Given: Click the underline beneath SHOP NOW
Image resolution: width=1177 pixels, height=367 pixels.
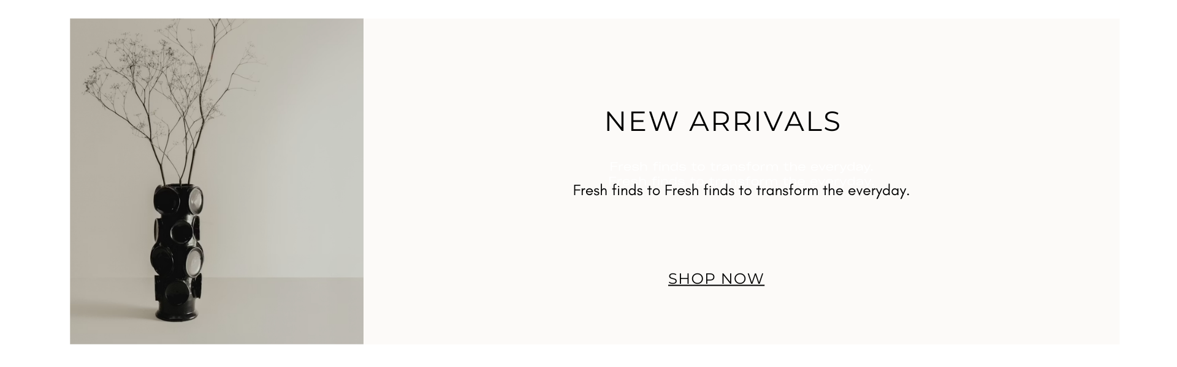Looking at the screenshot, I should 716,286.
